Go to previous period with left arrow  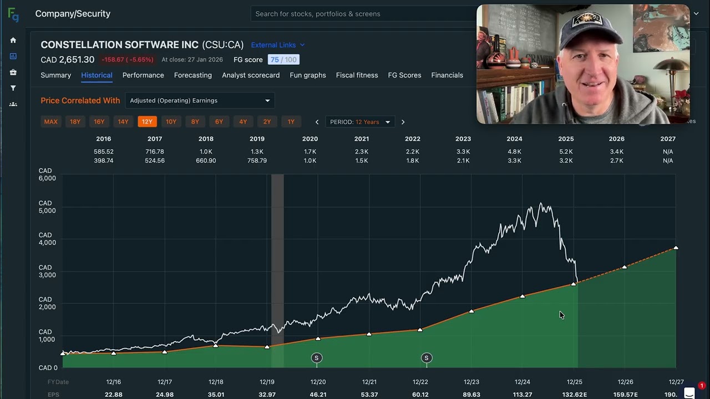[x=317, y=122]
